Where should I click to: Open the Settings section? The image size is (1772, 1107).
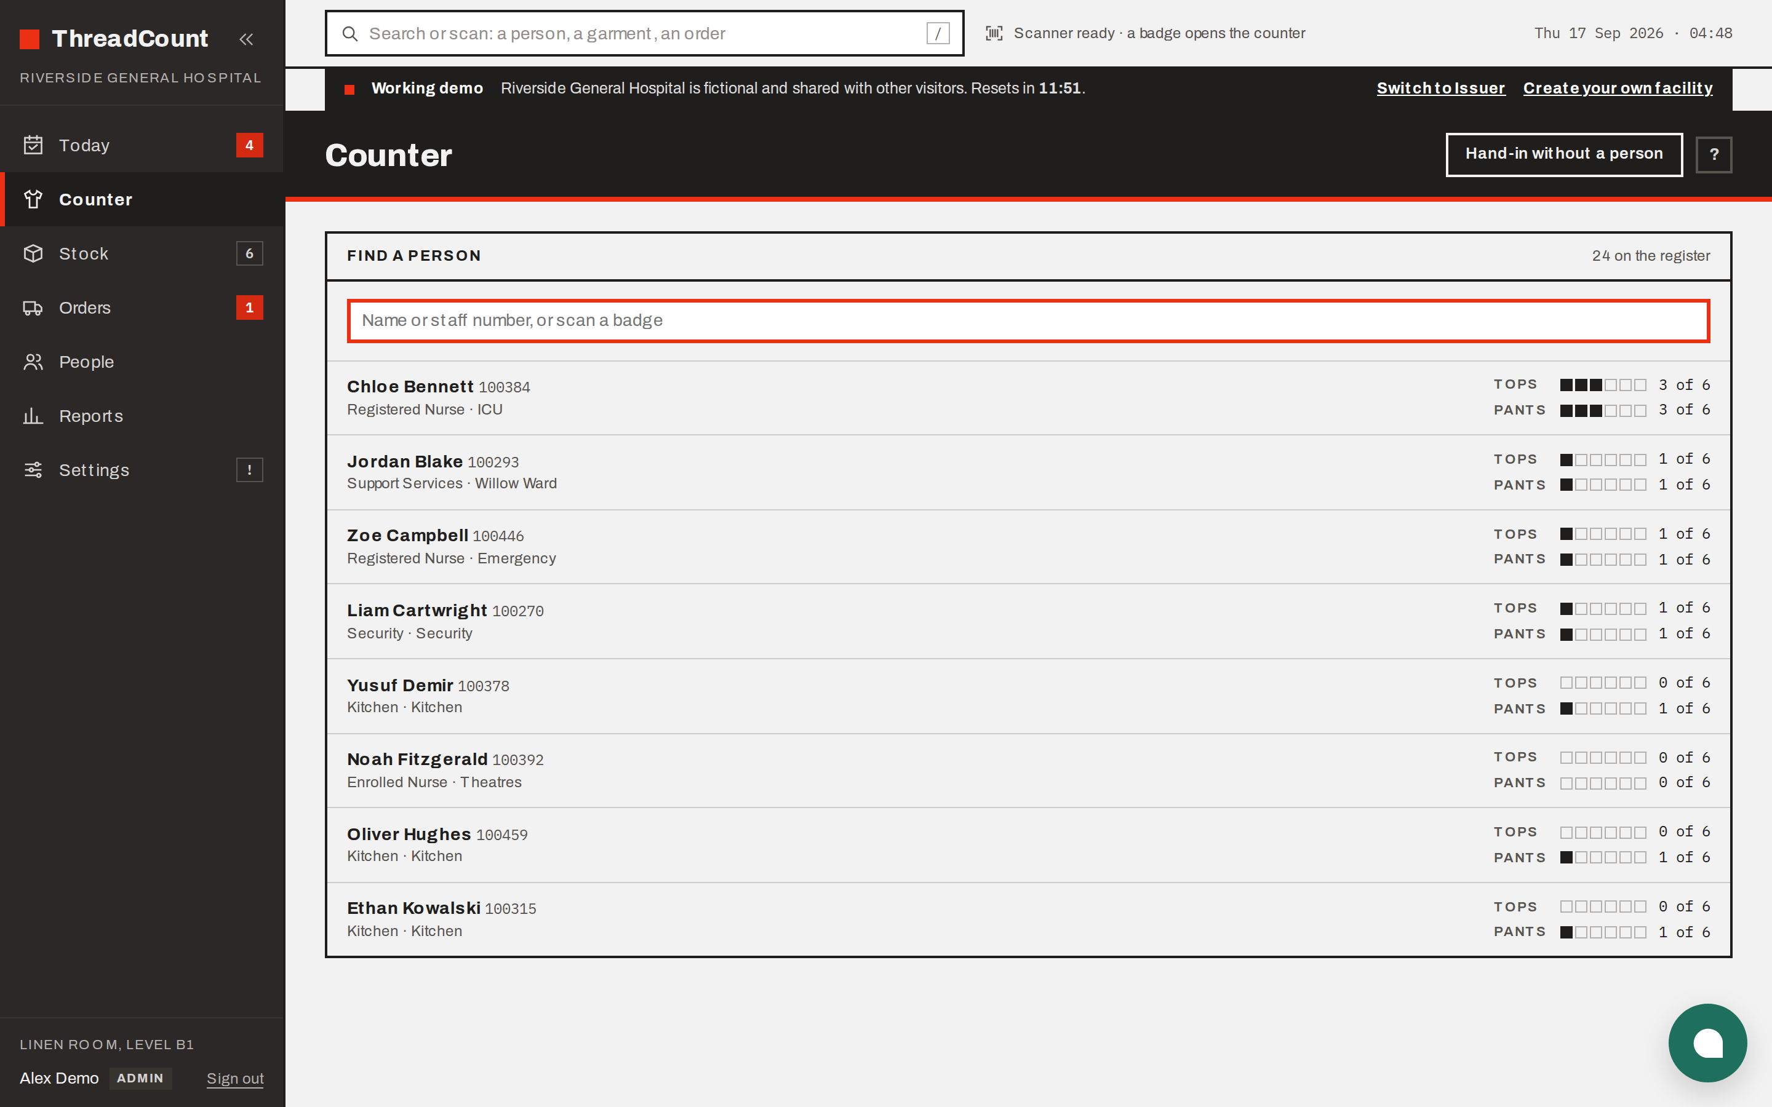click(142, 470)
